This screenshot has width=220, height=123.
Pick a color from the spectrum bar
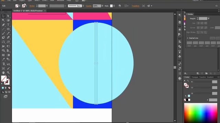tap(201, 113)
